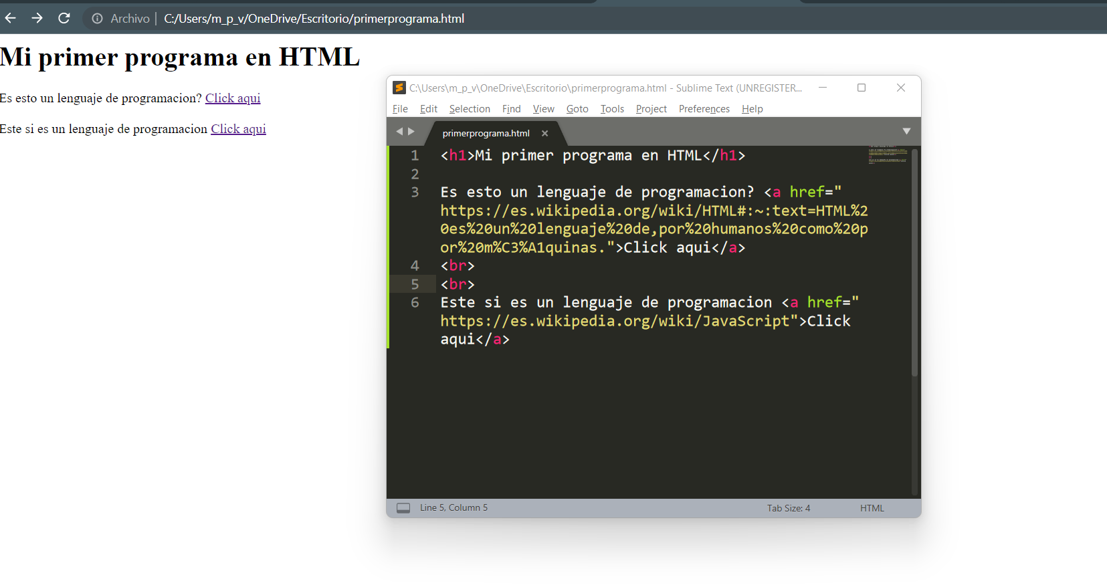The image size is (1107, 585).
Task: Place cursor on the h1 heading code line
Action: pos(593,156)
